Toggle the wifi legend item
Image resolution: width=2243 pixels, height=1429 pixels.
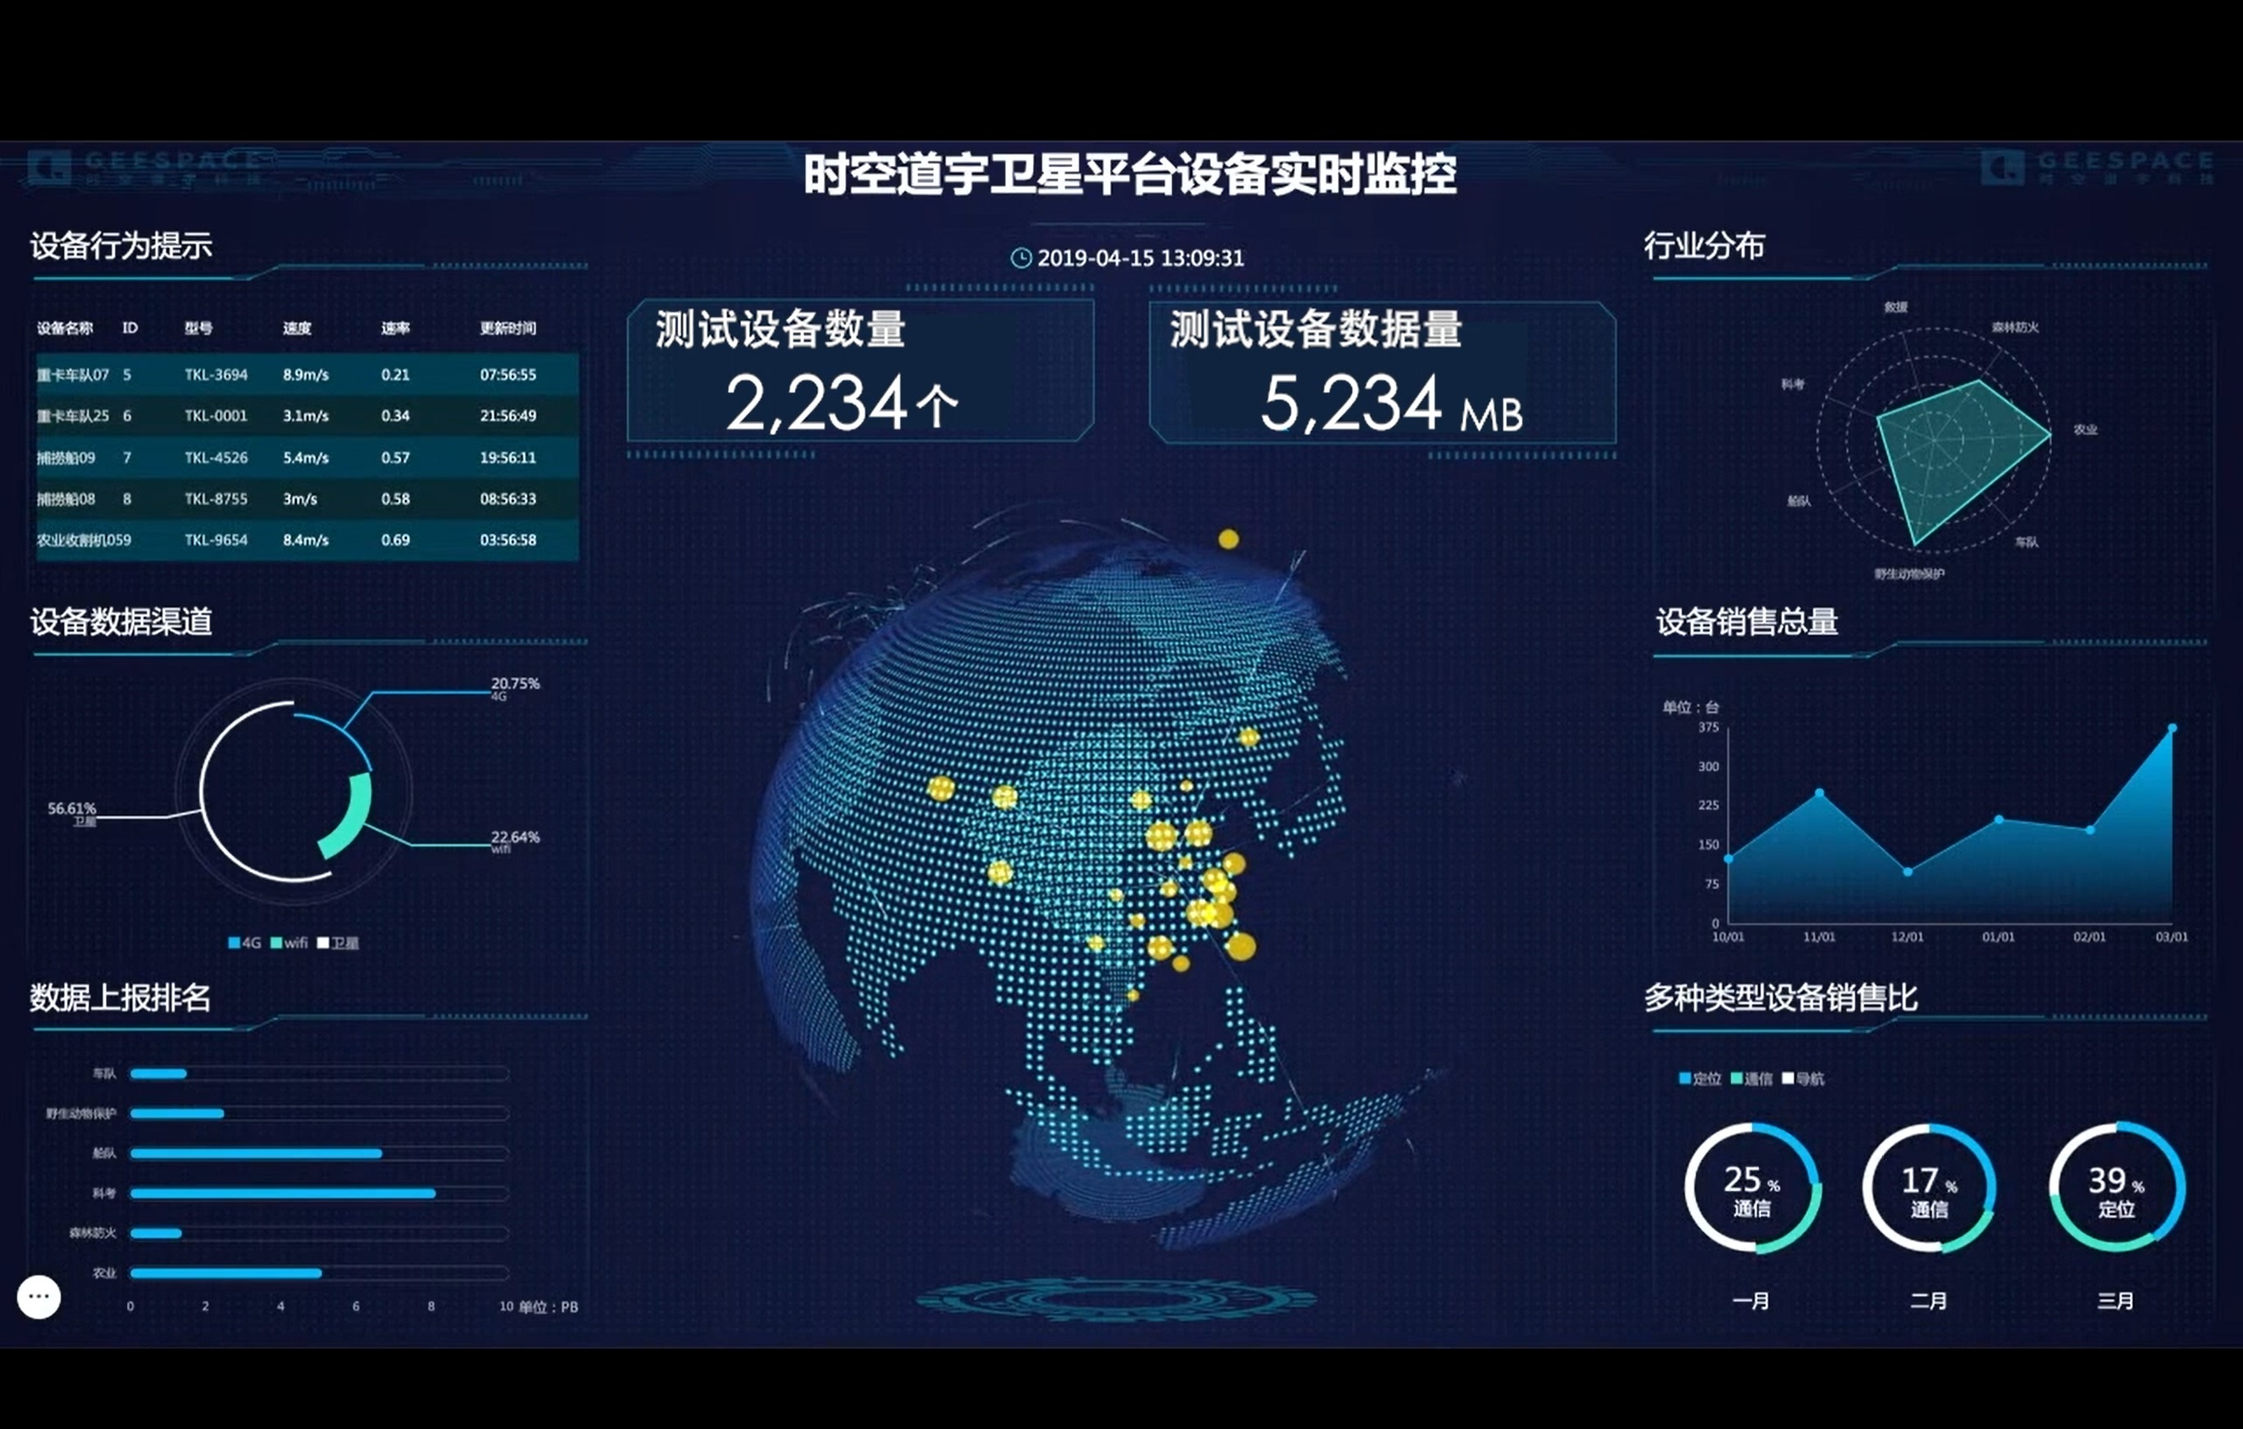(289, 943)
